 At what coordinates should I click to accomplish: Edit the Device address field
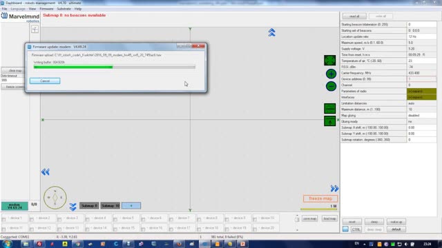(421, 79)
